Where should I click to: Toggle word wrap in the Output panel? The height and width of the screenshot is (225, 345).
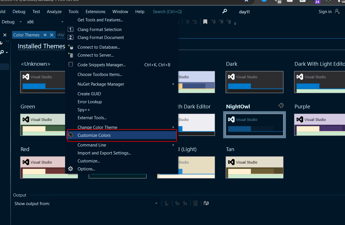[206, 203]
